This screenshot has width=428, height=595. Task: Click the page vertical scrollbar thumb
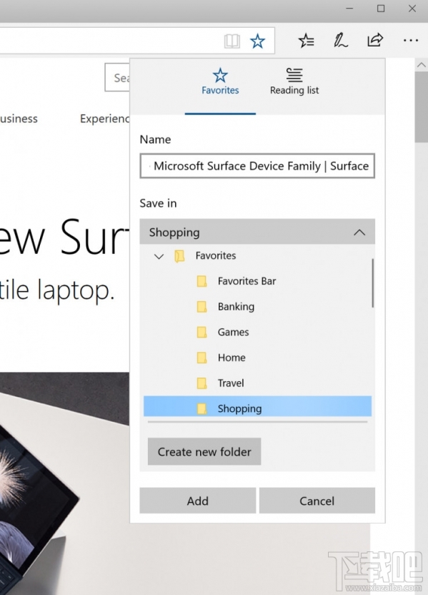421,107
